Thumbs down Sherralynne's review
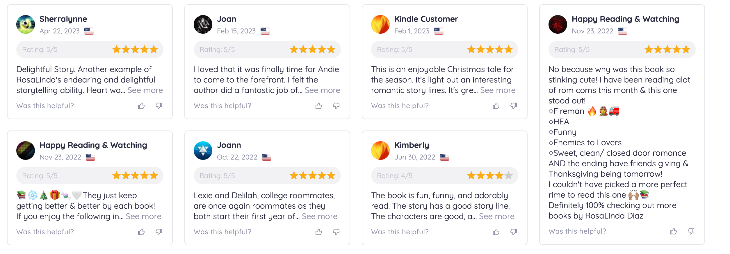Screen dimensions: 730x254 [x=159, y=106]
